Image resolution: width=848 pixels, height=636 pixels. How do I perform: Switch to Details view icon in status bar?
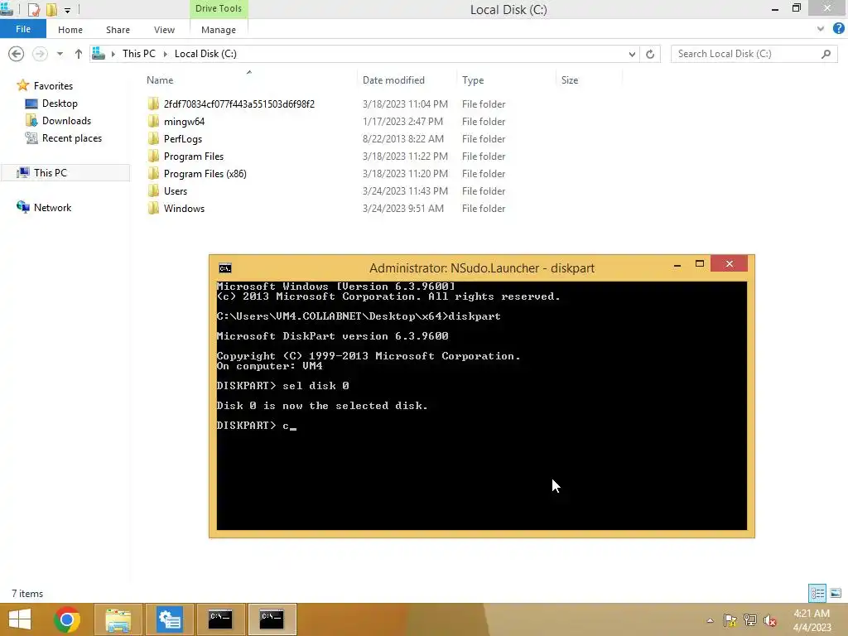(x=817, y=593)
